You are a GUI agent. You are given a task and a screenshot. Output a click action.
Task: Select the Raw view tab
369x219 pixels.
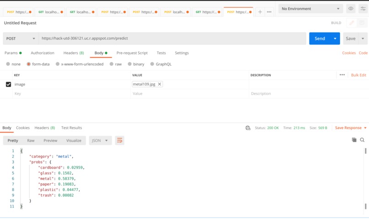[x=31, y=141]
